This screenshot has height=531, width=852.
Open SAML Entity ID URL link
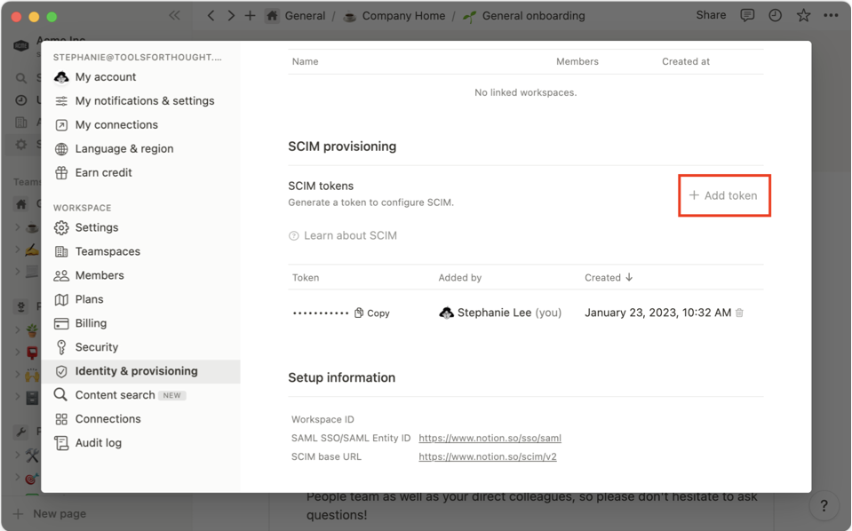point(490,438)
